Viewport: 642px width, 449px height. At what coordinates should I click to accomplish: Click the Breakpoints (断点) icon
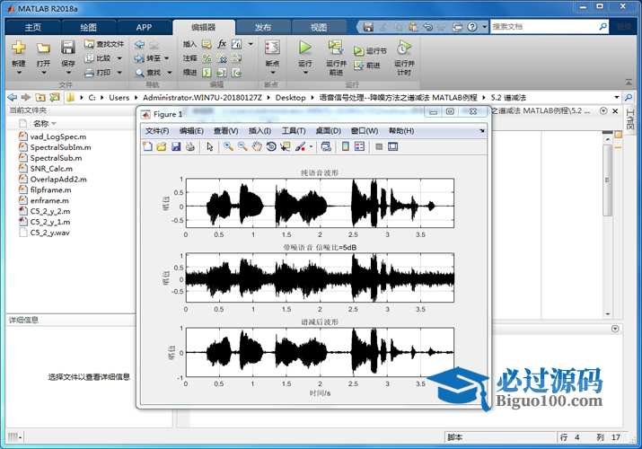click(x=272, y=48)
